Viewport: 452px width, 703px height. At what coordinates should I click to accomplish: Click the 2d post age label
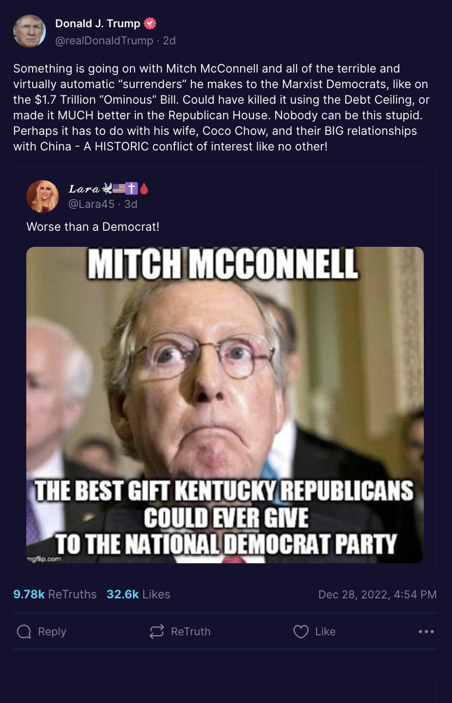[x=169, y=40]
